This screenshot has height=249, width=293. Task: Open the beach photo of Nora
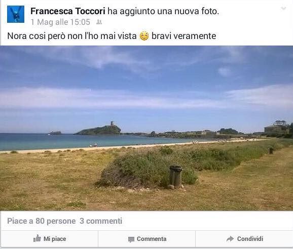tap(146, 128)
